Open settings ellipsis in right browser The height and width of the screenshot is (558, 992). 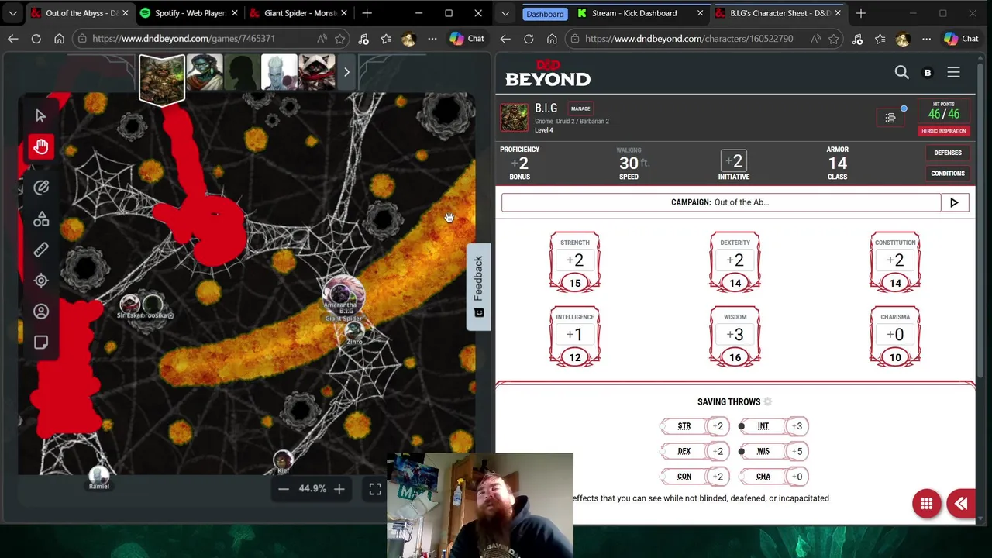pyautogui.click(x=926, y=39)
